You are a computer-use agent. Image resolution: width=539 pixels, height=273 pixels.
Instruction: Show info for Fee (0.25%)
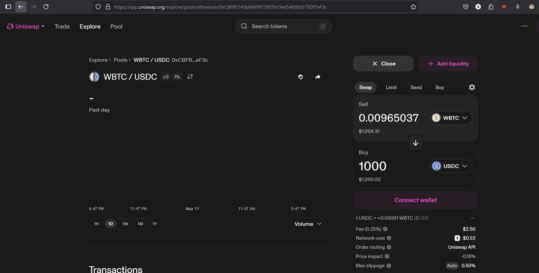pos(385,229)
